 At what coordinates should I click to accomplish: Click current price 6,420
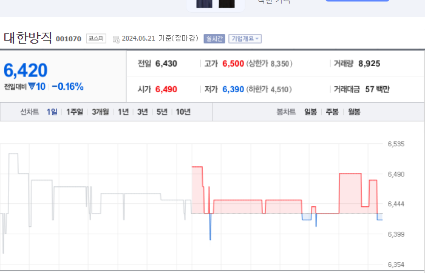[25, 70]
